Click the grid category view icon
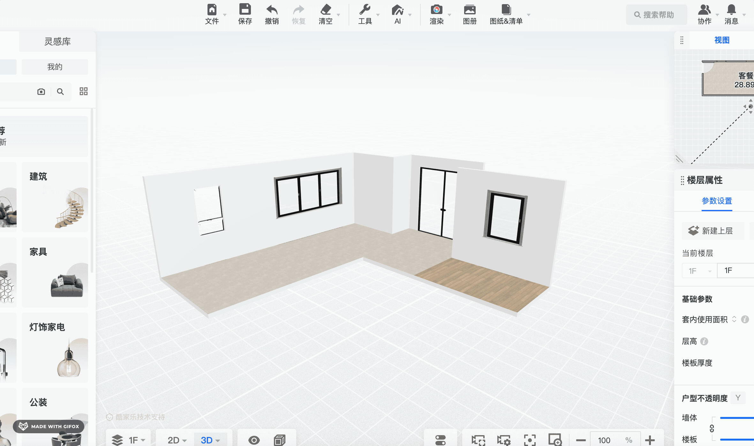 (x=83, y=92)
